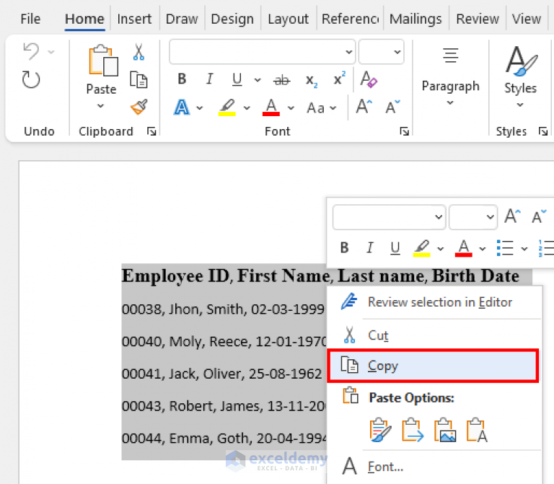Click the ribbon Cut scissors icon
This screenshot has height=484, width=554.
point(138,52)
